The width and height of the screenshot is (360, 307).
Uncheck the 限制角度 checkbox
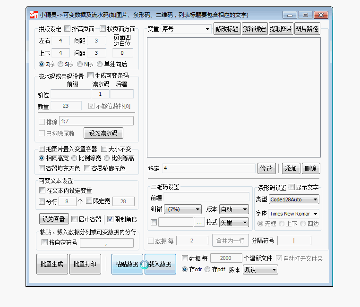click(110, 219)
